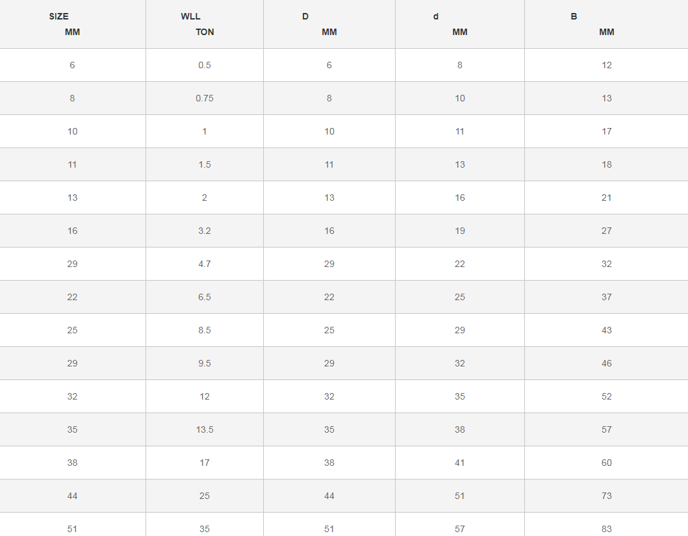The image size is (688, 536).
Task: Click the 3.2 WLL value
Action: [205, 231]
